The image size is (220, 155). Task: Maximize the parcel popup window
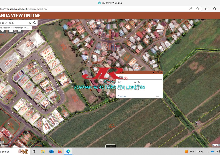pyautogui.click(x=157, y=72)
